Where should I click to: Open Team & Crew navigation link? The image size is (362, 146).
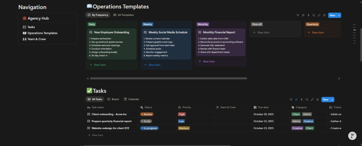(x=36, y=39)
